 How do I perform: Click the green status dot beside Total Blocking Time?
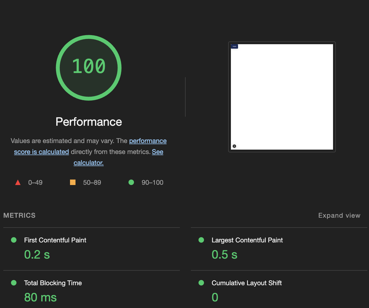click(x=14, y=283)
